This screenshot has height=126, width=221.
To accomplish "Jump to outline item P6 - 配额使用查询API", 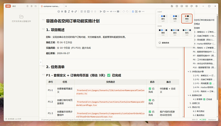I will [204, 52].
